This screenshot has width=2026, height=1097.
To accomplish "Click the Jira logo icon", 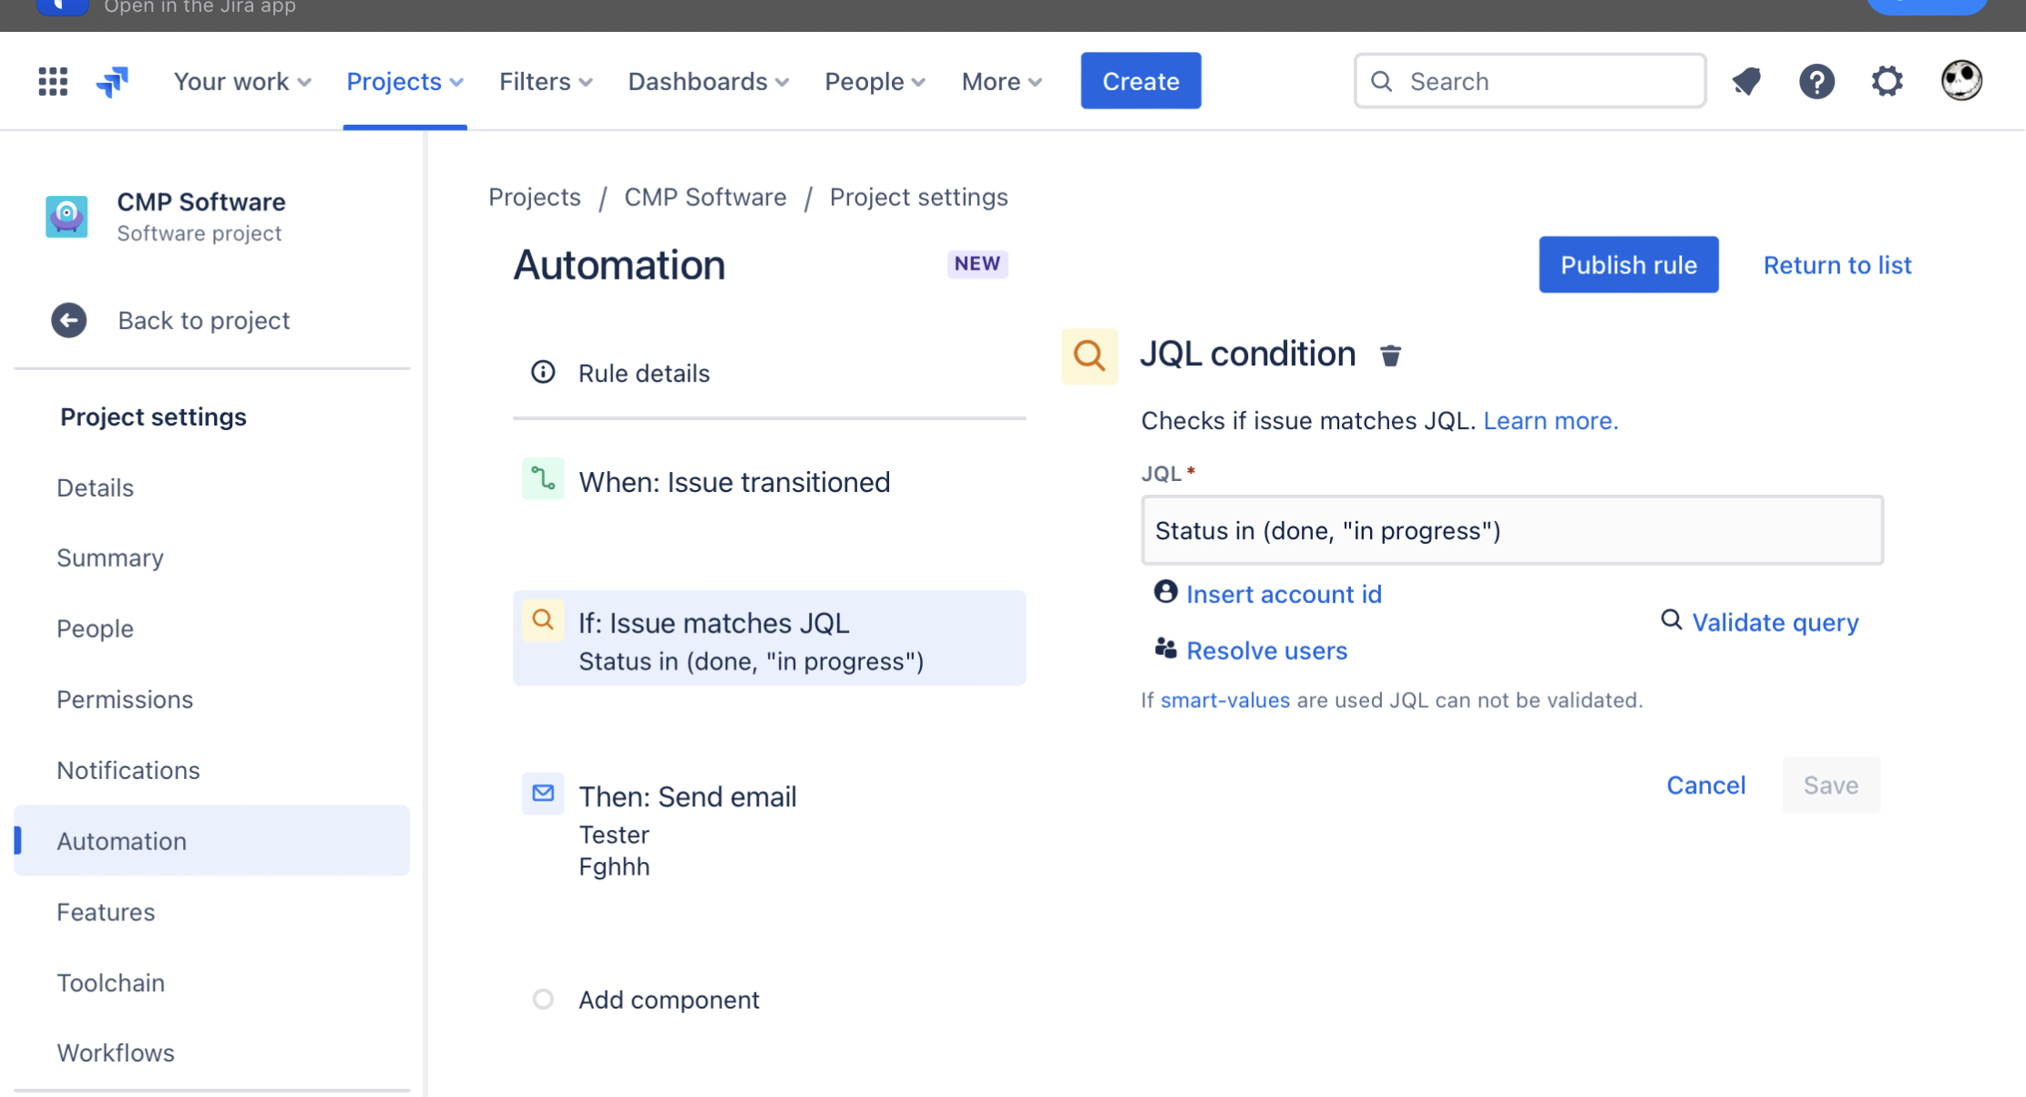I will pos(113,81).
